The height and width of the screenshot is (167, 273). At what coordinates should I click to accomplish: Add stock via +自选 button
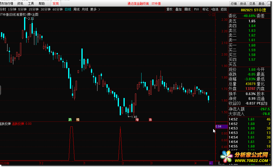[x=214, y=9]
